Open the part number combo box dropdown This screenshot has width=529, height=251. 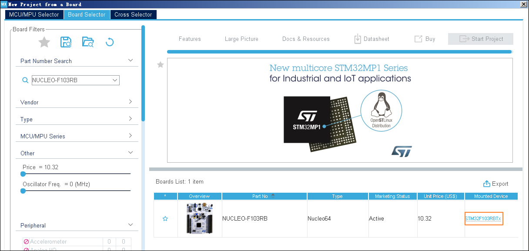pos(114,80)
